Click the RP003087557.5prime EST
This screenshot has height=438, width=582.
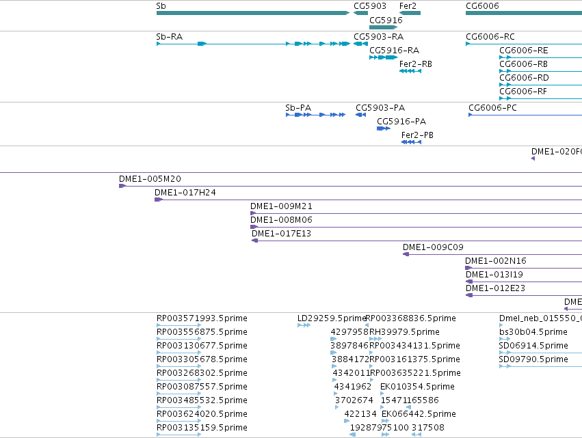coord(179,394)
